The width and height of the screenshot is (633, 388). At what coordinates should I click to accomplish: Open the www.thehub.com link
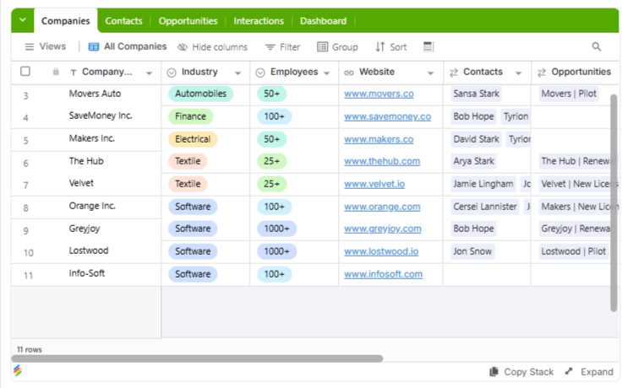tap(382, 161)
